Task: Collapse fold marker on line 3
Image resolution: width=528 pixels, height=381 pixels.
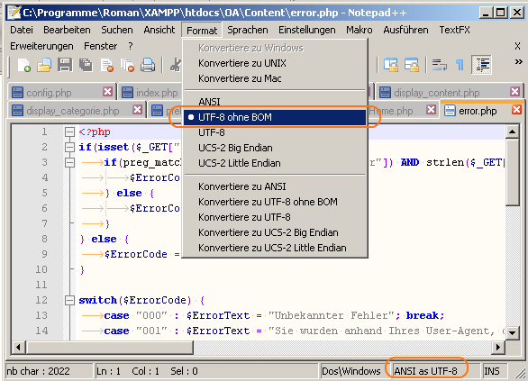Action: pos(69,162)
